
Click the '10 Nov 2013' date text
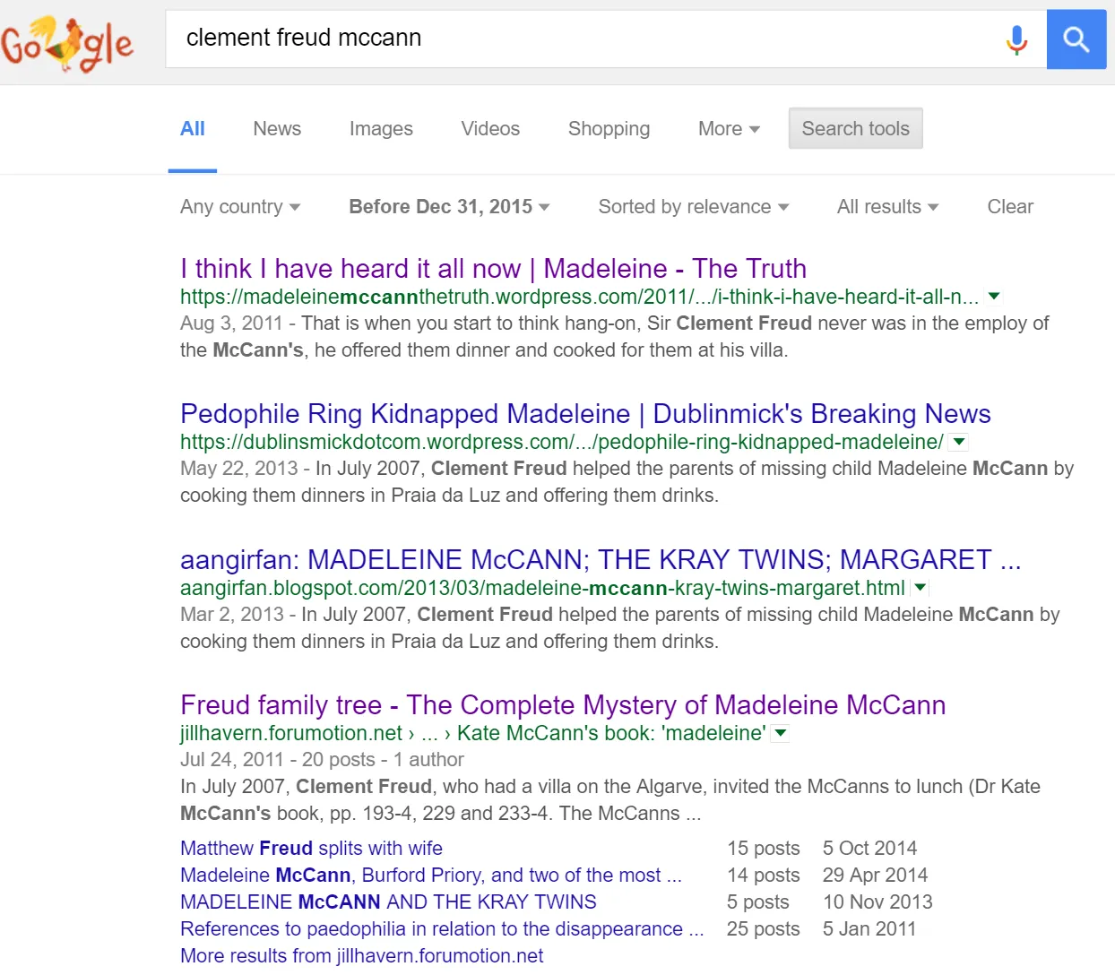tap(877, 902)
